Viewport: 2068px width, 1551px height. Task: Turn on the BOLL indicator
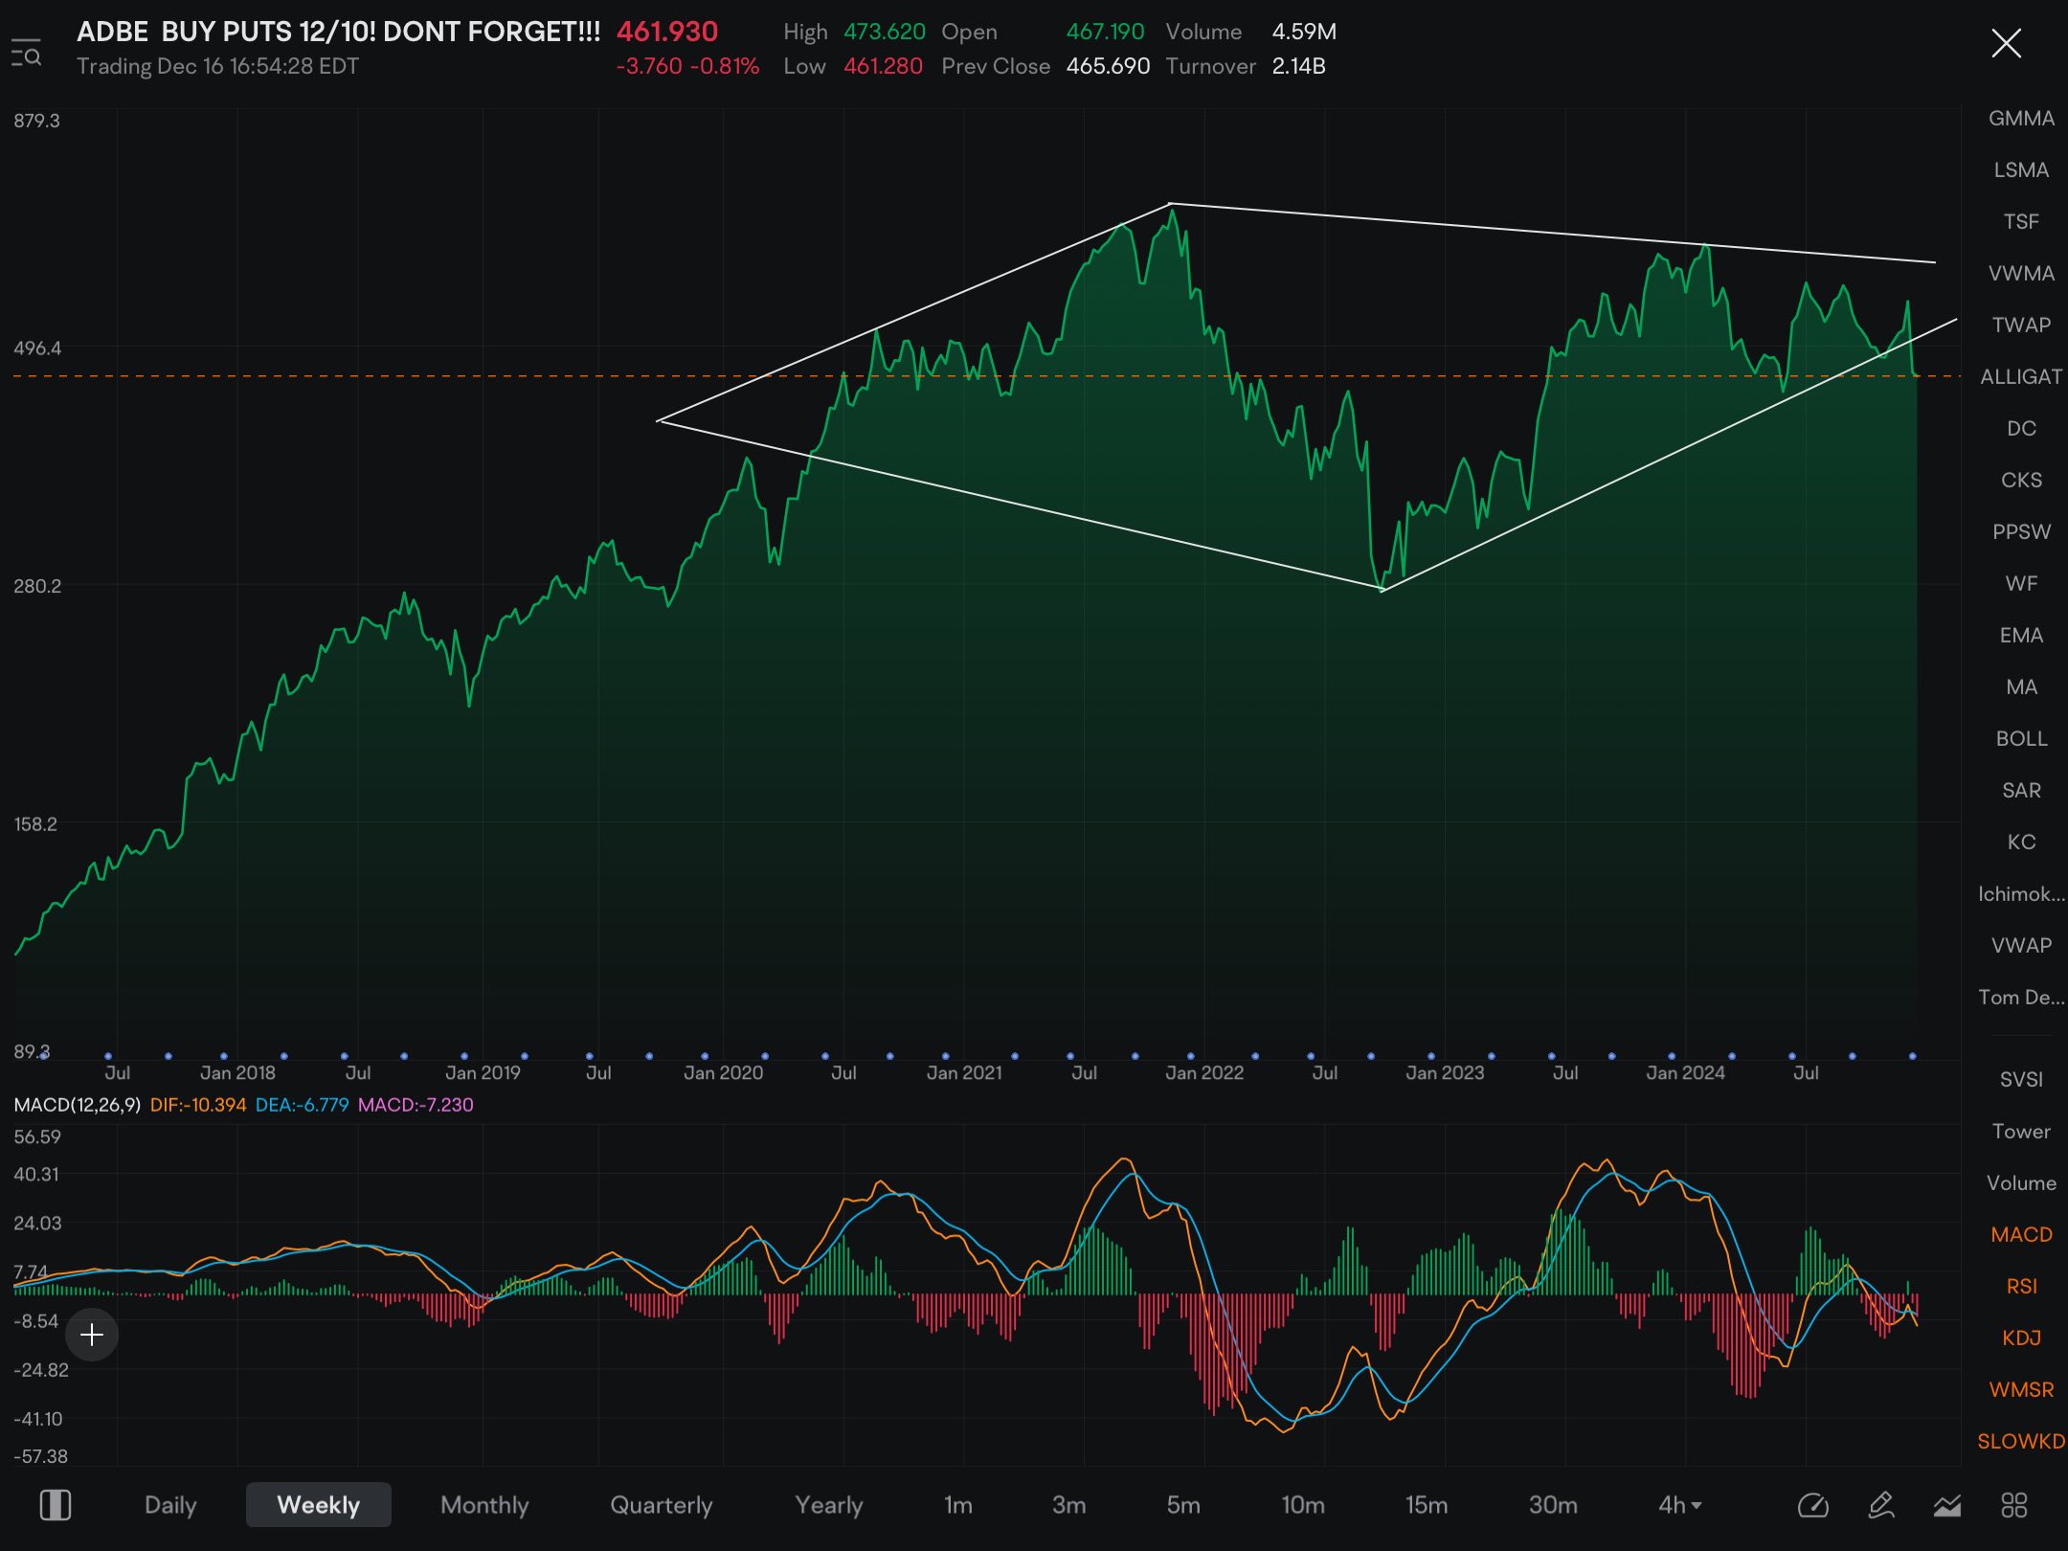pos(2021,739)
